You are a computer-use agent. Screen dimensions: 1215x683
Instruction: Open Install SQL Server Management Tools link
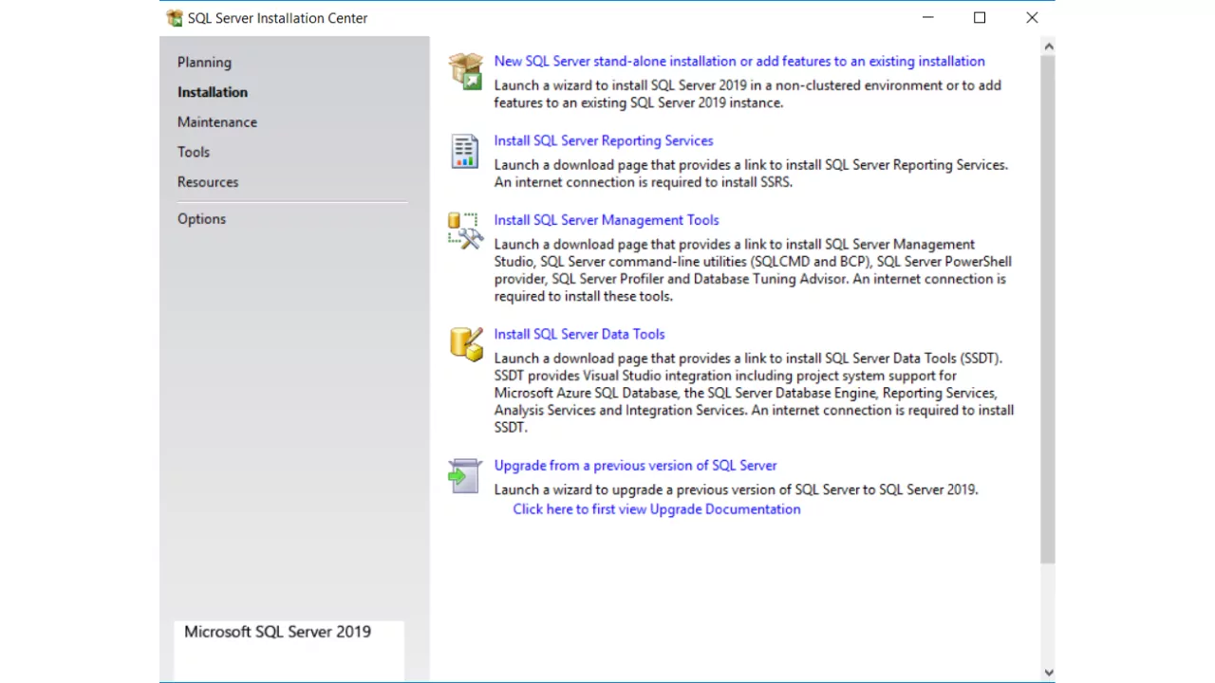607,220
